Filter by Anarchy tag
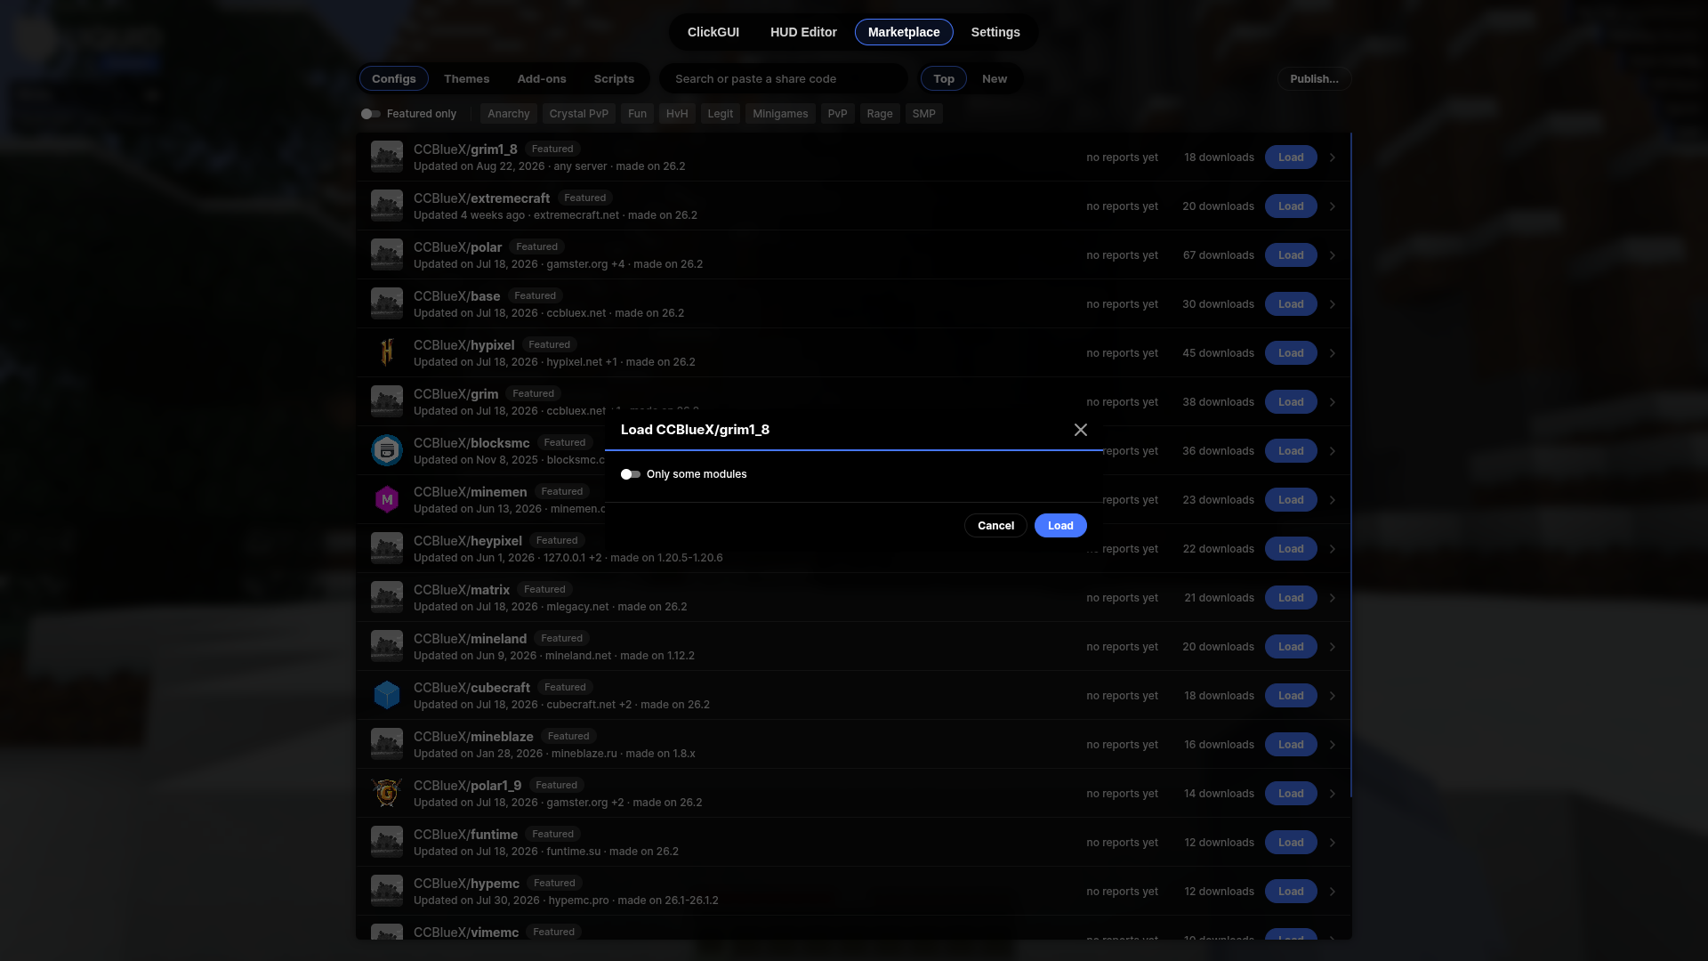The height and width of the screenshot is (961, 1708). point(509,114)
